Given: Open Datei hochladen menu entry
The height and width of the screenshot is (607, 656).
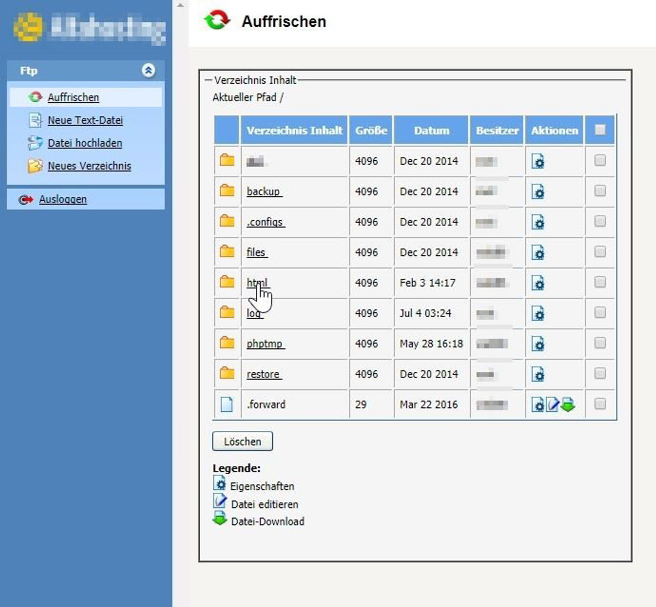Looking at the screenshot, I should coord(85,143).
